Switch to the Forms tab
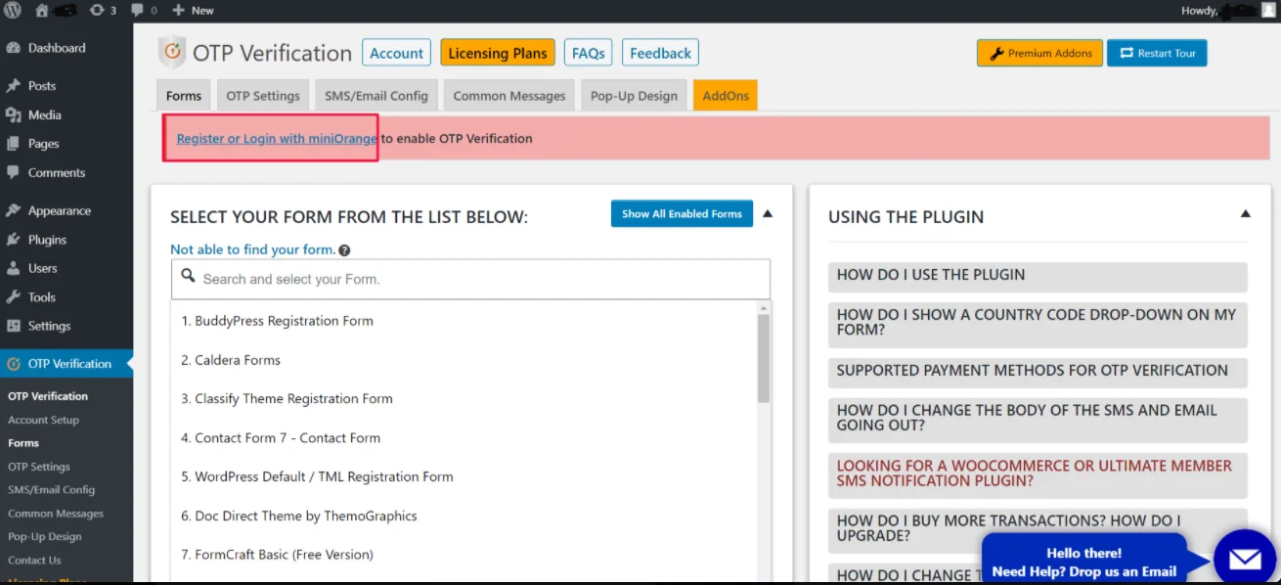The width and height of the screenshot is (1281, 585). point(184,96)
